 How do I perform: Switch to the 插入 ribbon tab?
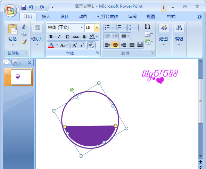(46, 17)
